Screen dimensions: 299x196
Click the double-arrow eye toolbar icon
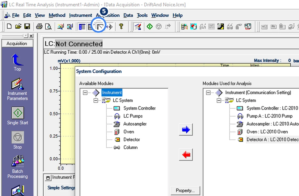click(109, 27)
